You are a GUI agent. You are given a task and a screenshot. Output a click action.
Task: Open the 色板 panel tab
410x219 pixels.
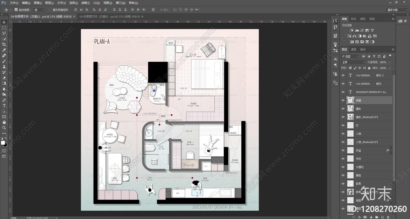point(372,19)
